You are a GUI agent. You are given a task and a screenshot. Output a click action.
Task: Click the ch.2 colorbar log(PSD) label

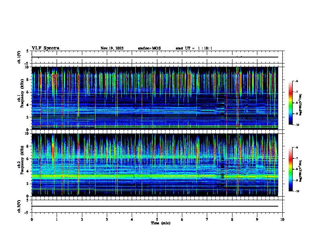301,171
